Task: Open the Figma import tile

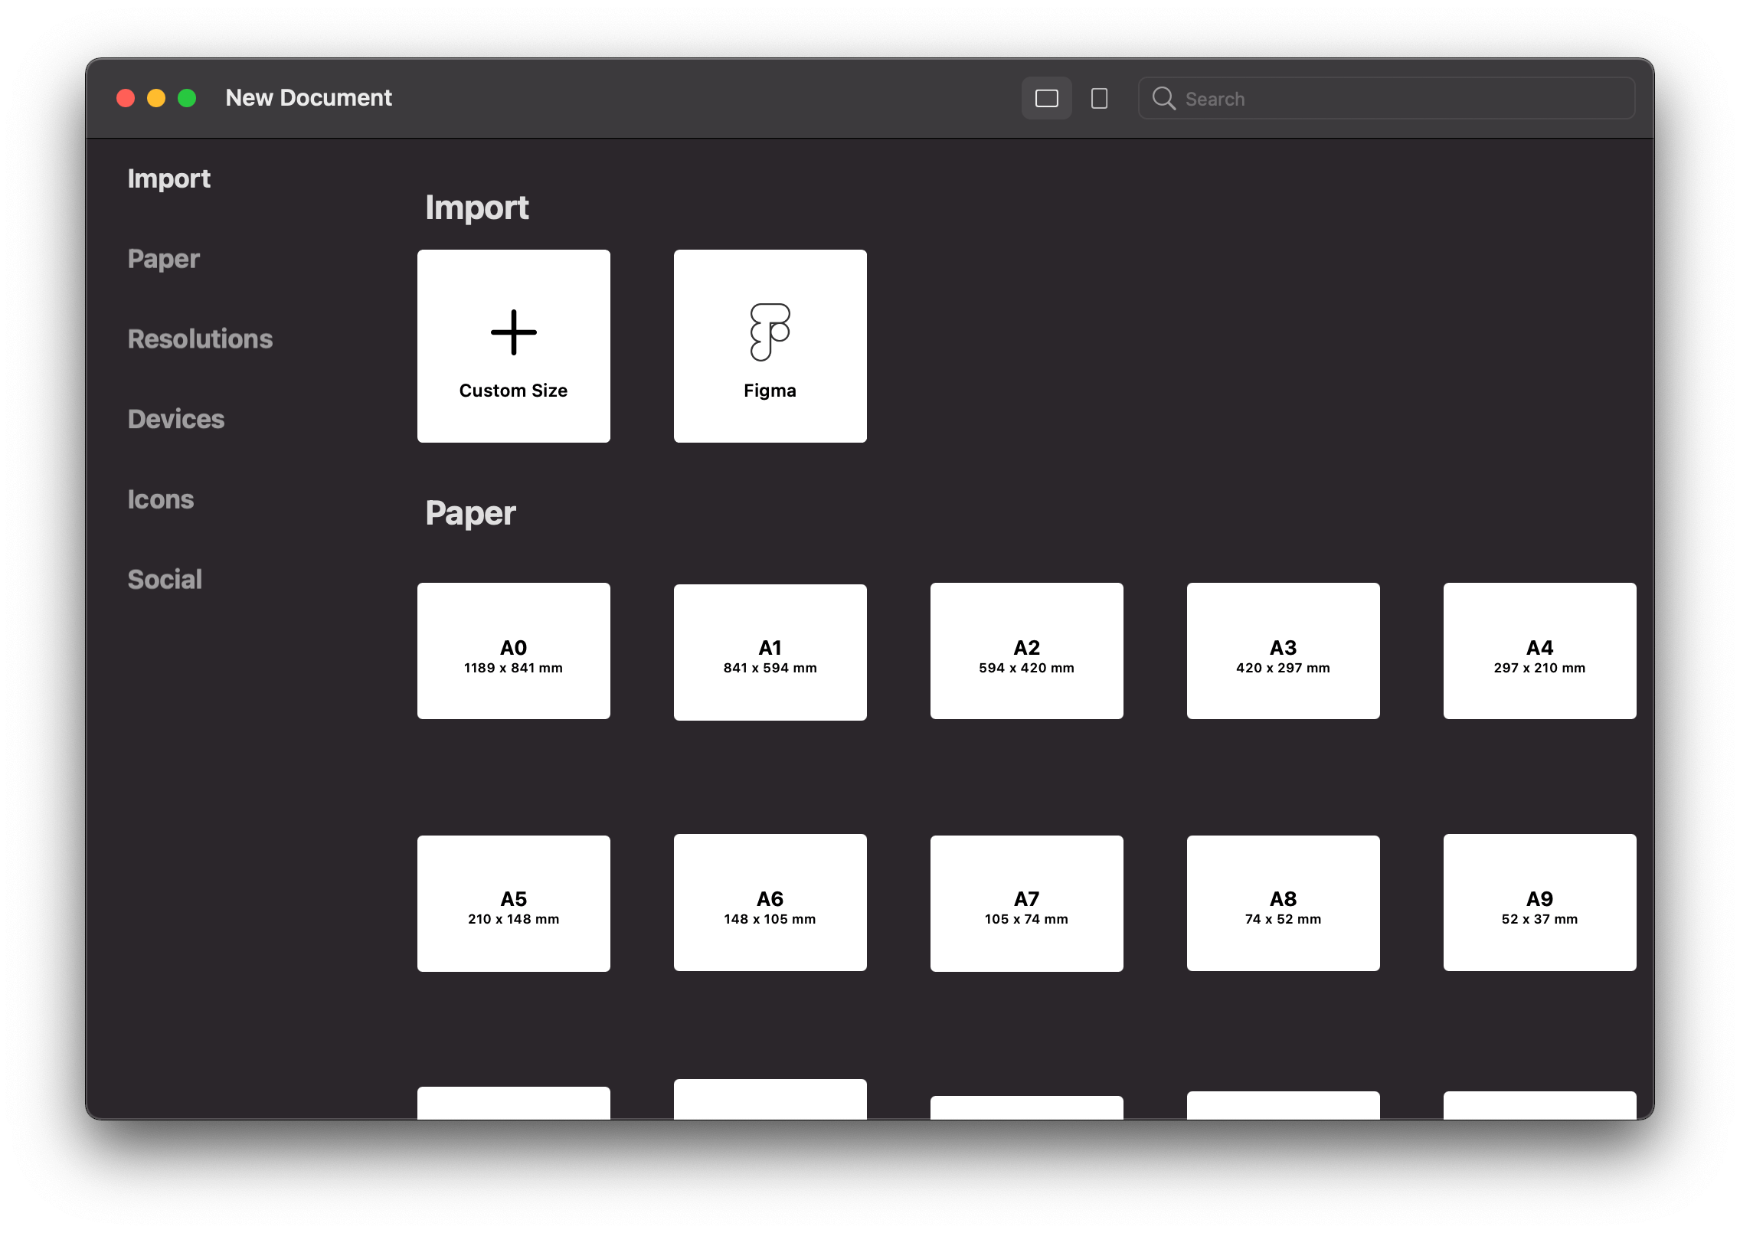Action: pyautogui.click(x=770, y=346)
